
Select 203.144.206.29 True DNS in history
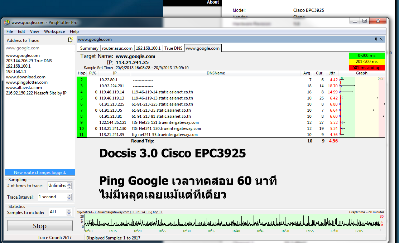pos(29,61)
